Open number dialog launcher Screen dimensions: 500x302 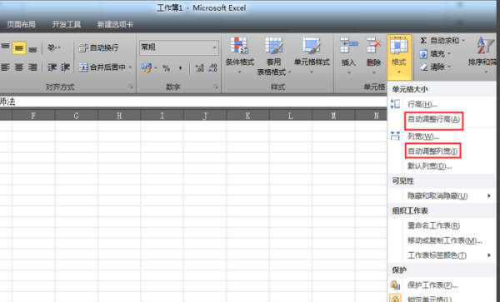(x=216, y=87)
